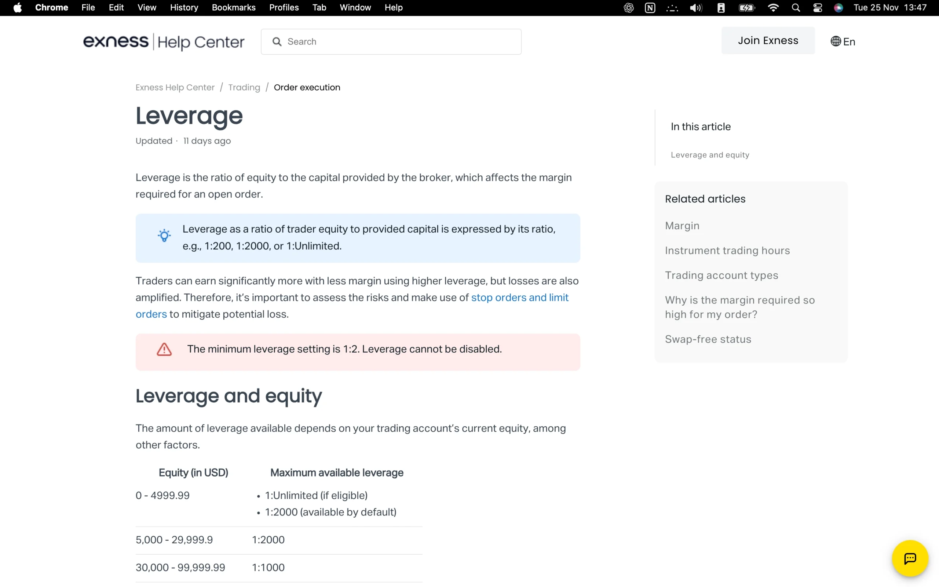Click the Notion menu bar icon
939x587 pixels.
650,8
